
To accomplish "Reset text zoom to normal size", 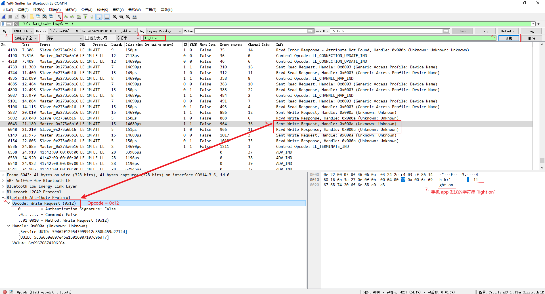I will (128, 17).
